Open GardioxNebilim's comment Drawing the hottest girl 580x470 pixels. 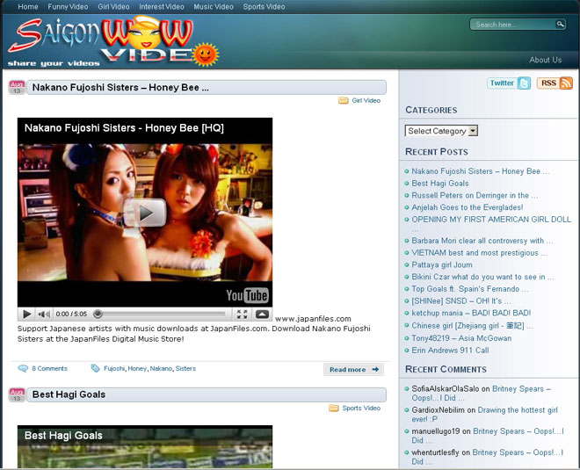484,415
